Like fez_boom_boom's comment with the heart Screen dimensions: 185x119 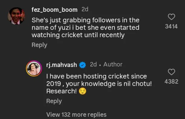tap(171, 17)
